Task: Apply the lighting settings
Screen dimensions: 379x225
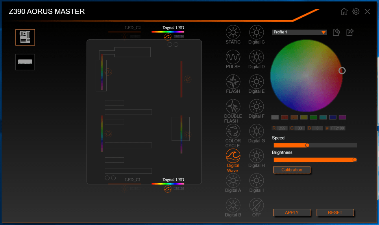Action: pyautogui.click(x=292, y=213)
